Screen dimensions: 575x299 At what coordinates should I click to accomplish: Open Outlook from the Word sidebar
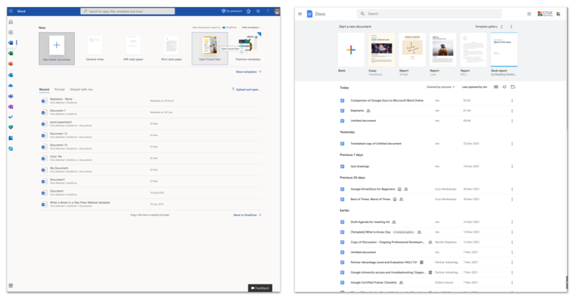[x=11, y=75]
